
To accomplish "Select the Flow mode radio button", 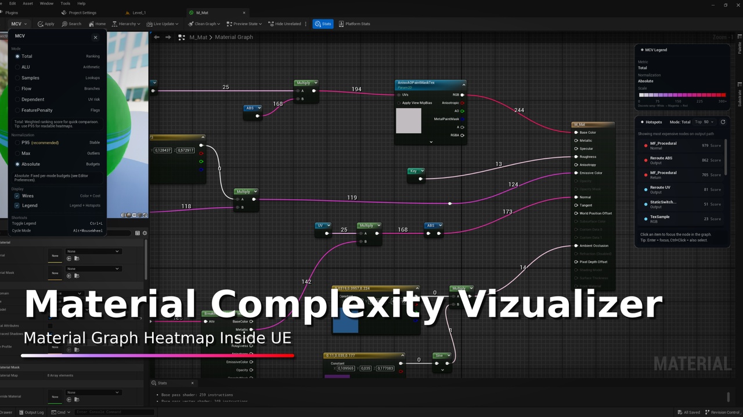I will 17,89.
